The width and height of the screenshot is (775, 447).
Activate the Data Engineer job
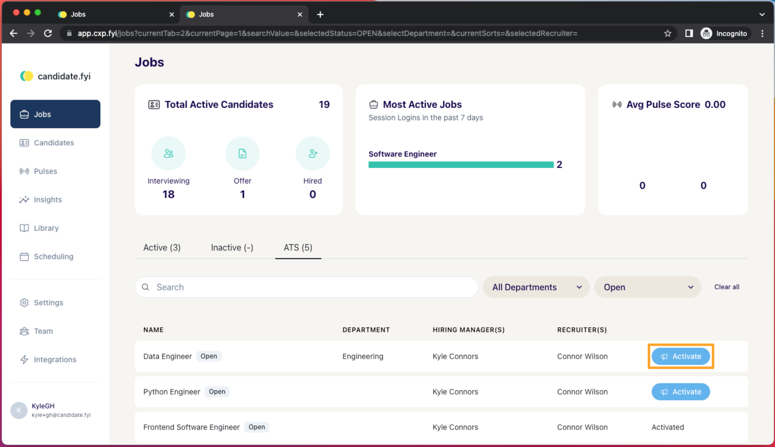681,356
